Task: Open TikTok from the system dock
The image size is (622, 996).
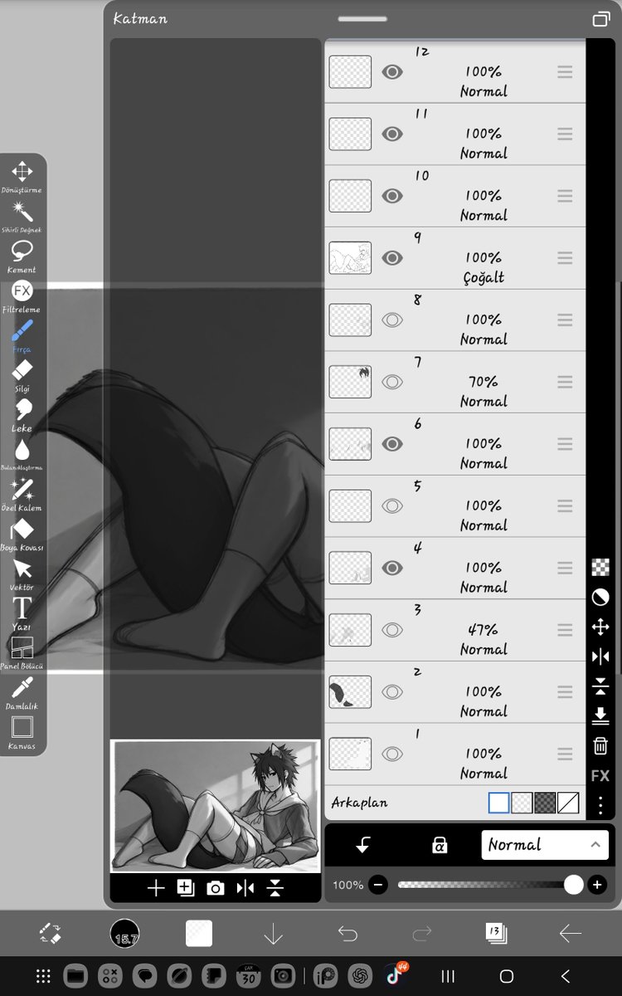Action: 396,976
